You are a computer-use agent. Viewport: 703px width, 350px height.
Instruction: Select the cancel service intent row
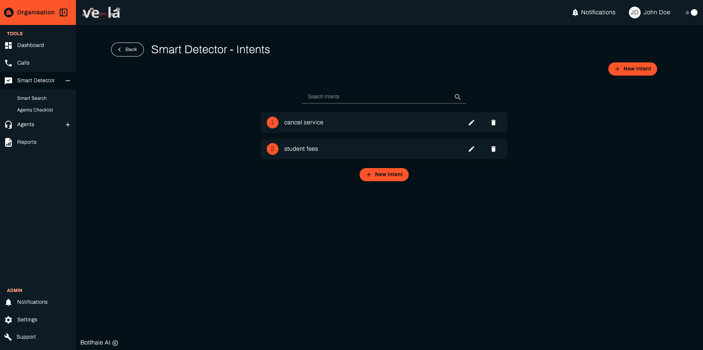pos(384,123)
